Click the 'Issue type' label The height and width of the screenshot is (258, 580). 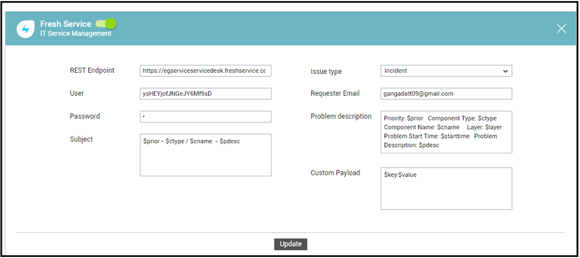coord(326,72)
